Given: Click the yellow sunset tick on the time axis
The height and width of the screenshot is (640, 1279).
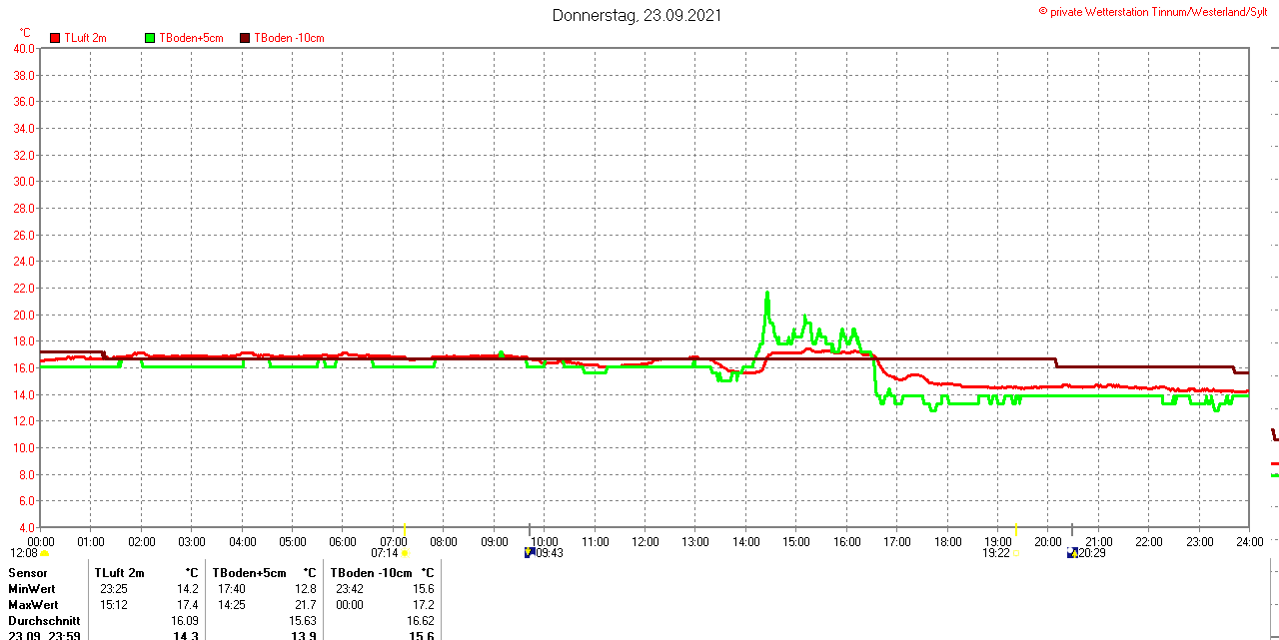Looking at the screenshot, I should point(1015,529).
